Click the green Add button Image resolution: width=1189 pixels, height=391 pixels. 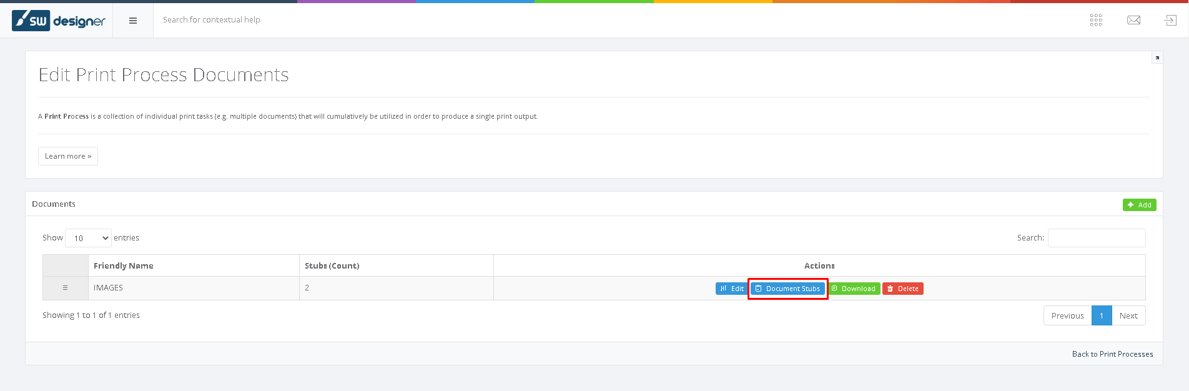point(1139,205)
